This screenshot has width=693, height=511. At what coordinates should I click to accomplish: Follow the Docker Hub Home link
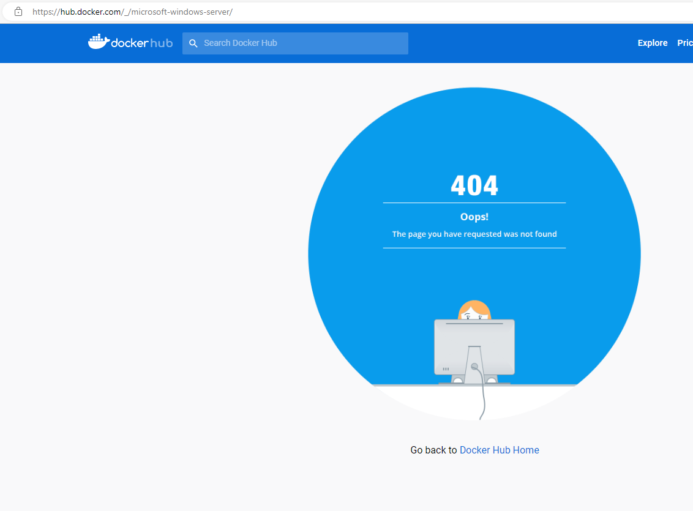[499, 450]
